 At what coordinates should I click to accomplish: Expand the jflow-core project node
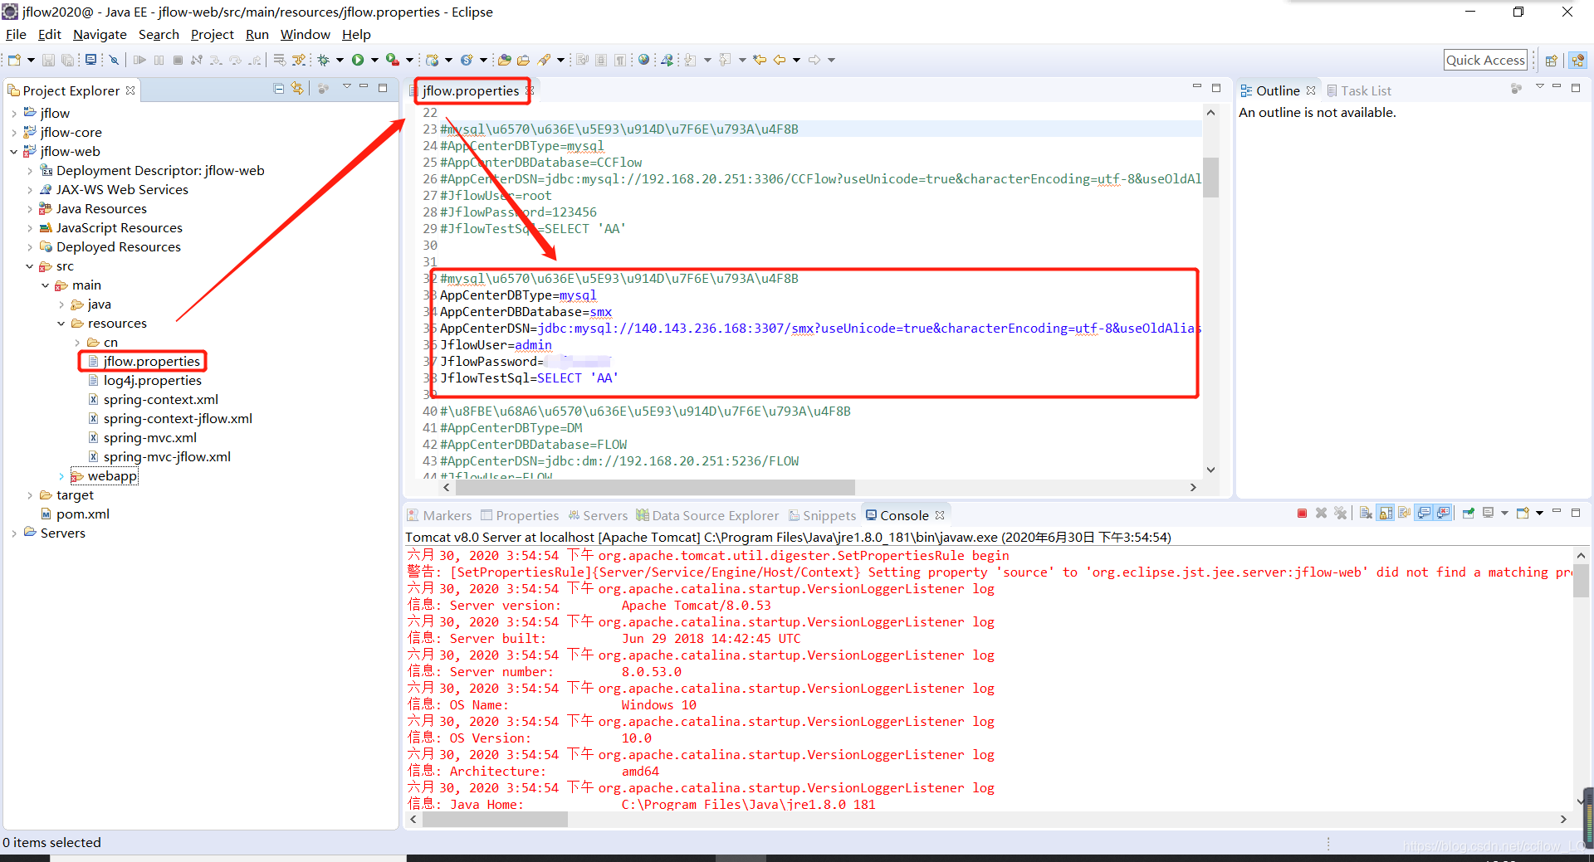14,133
